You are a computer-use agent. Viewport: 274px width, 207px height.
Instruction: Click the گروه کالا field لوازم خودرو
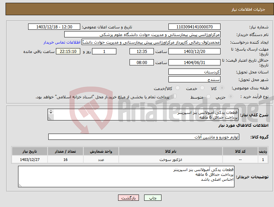(144, 137)
